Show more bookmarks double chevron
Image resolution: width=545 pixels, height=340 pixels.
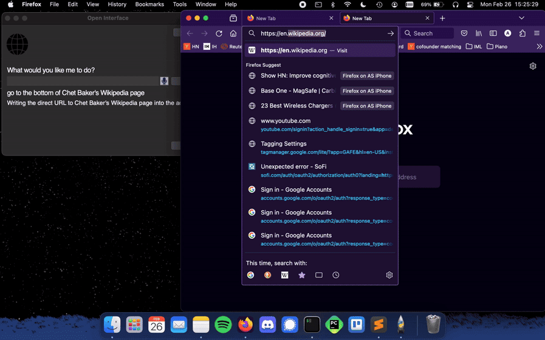click(x=539, y=46)
